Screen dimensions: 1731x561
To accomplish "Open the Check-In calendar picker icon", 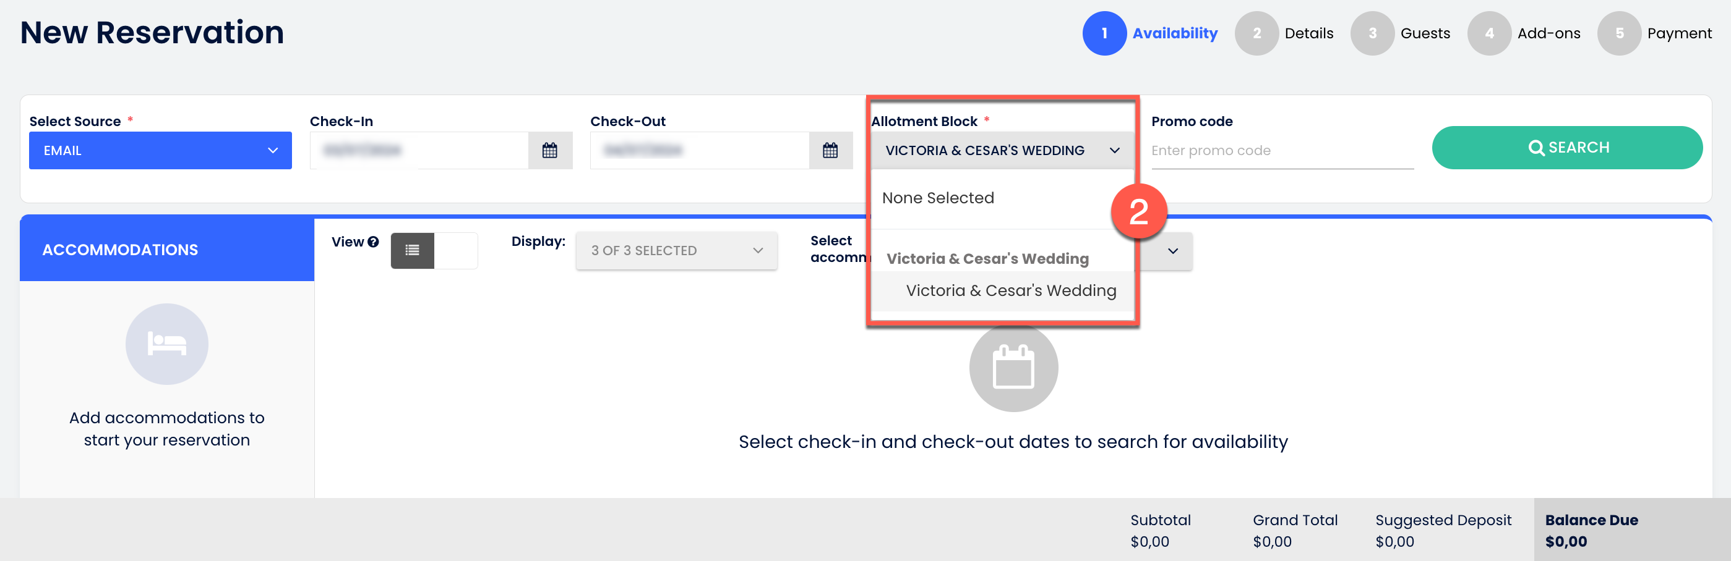I will point(549,150).
